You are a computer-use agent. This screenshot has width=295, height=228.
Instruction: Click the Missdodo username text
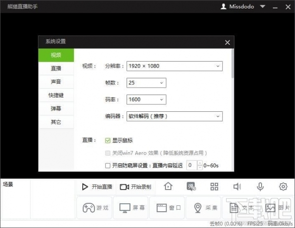(242, 6)
